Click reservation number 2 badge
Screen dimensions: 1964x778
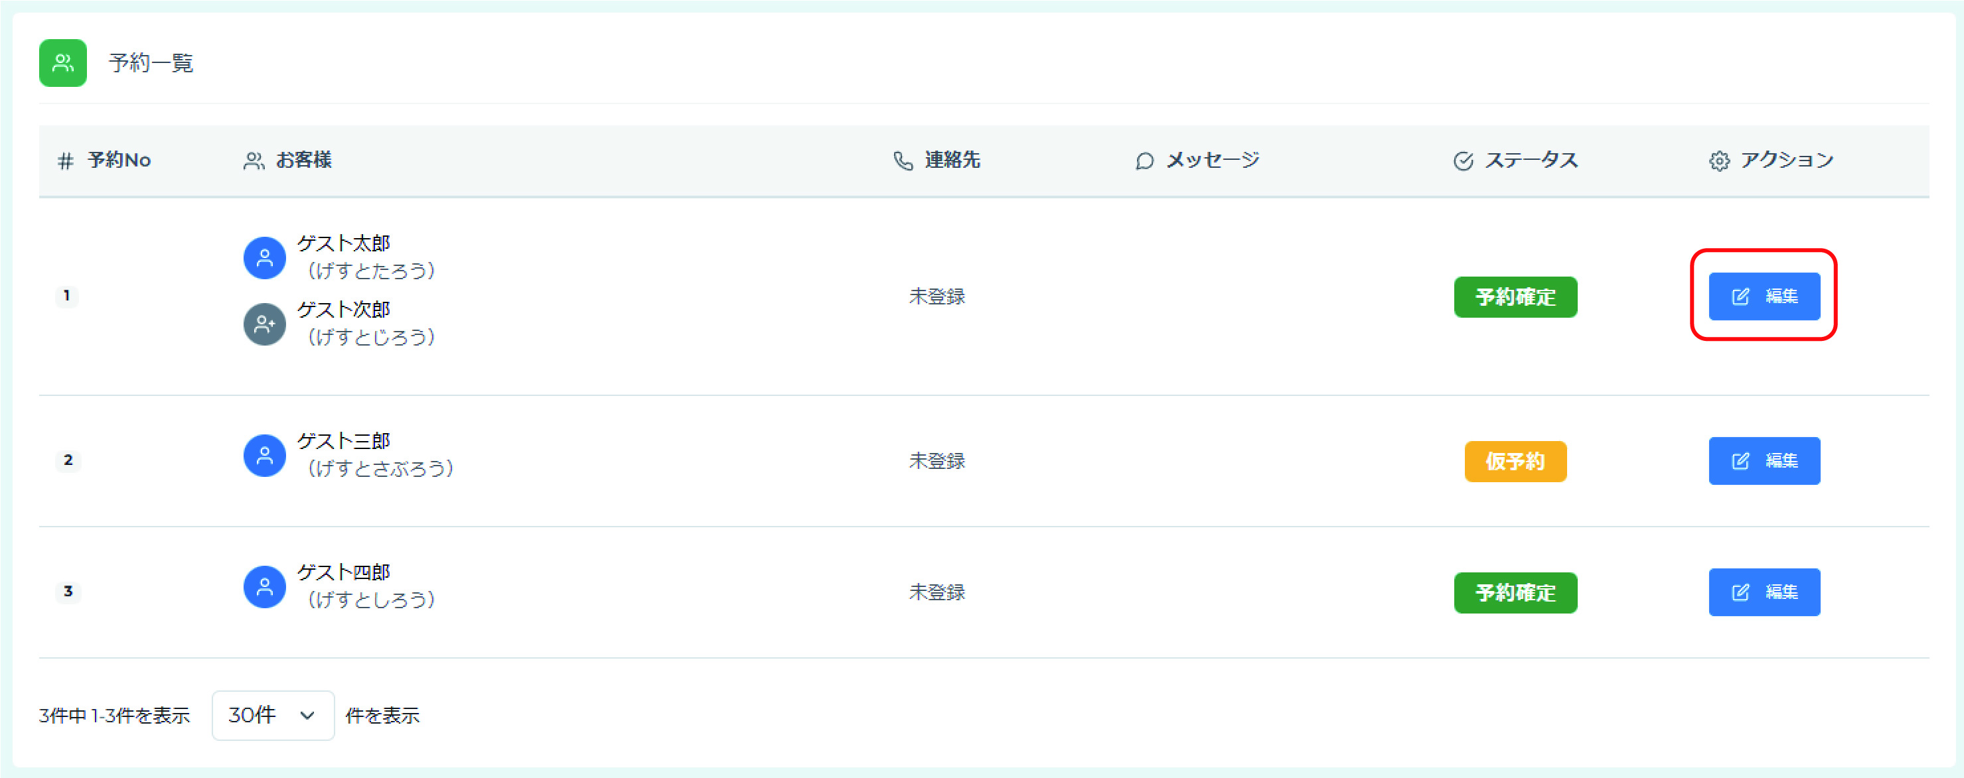[68, 460]
